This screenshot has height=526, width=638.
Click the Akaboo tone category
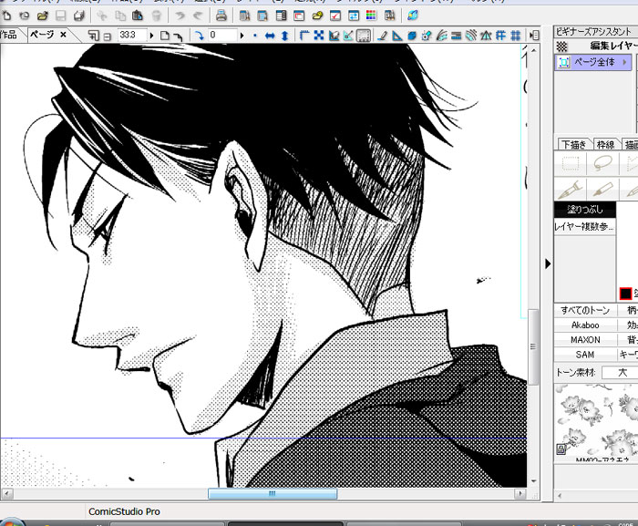click(585, 325)
